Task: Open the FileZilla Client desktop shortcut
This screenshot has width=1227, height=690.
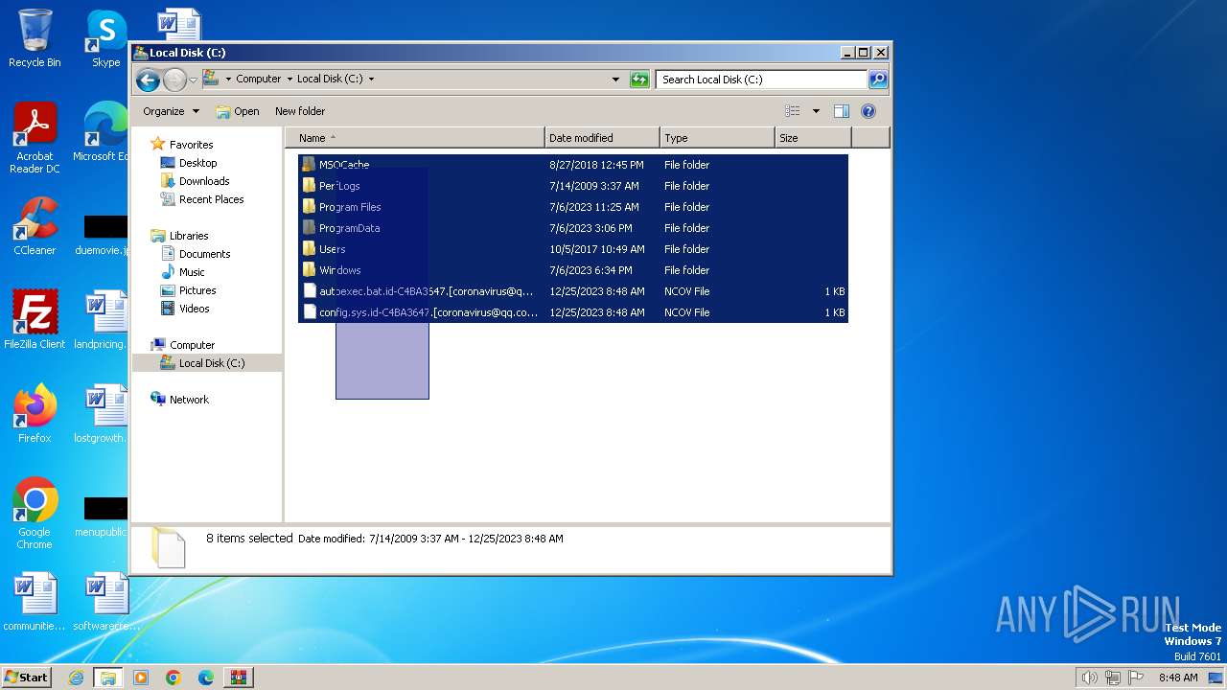Action: point(35,320)
